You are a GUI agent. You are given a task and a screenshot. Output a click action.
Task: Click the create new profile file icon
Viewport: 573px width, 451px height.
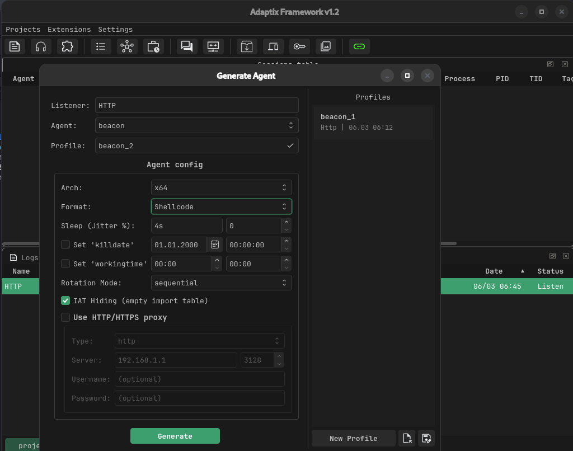(406, 439)
